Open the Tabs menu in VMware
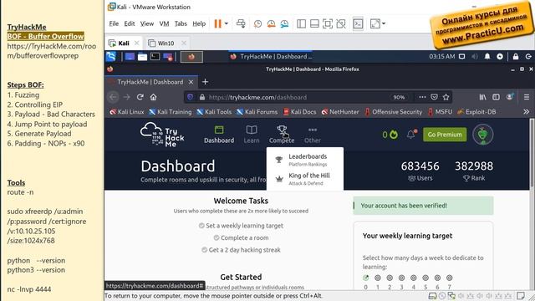The height and width of the screenshot is (301, 535). pos(181,23)
